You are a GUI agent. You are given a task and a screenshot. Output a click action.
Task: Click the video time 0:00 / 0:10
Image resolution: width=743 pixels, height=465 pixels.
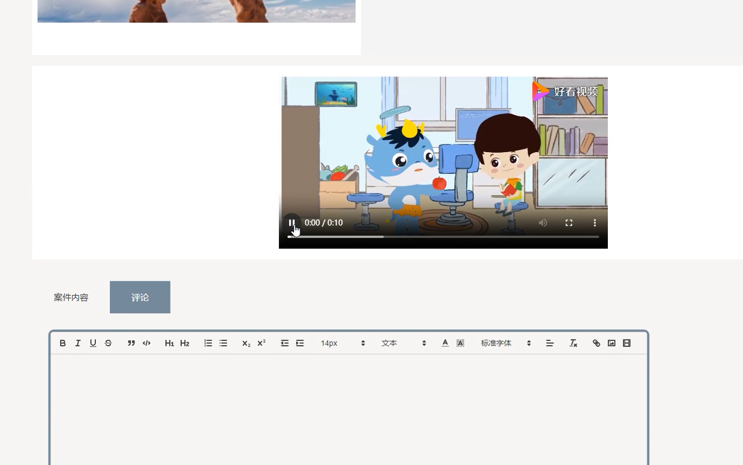click(x=324, y=223)
